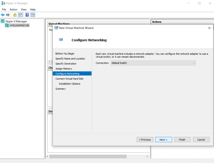Go to Connect Virtual Hard Disk step

coord(69,79)
